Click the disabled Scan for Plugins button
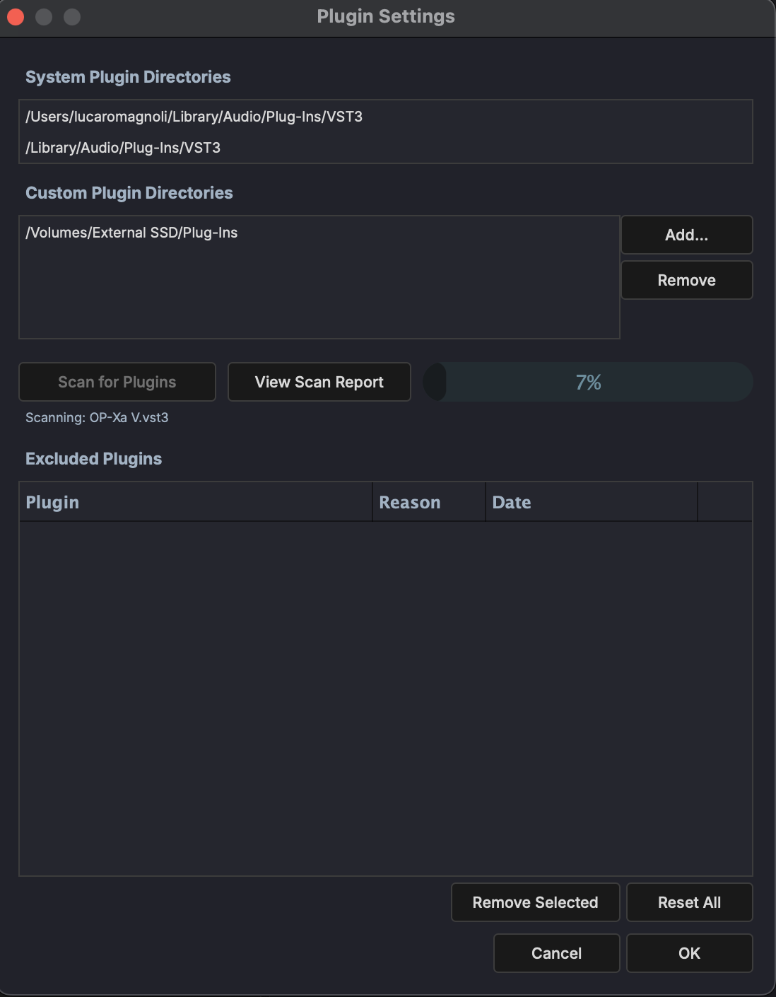Viewport: 776px width, 997px height. pyautogui.click(x=117, y=382)
